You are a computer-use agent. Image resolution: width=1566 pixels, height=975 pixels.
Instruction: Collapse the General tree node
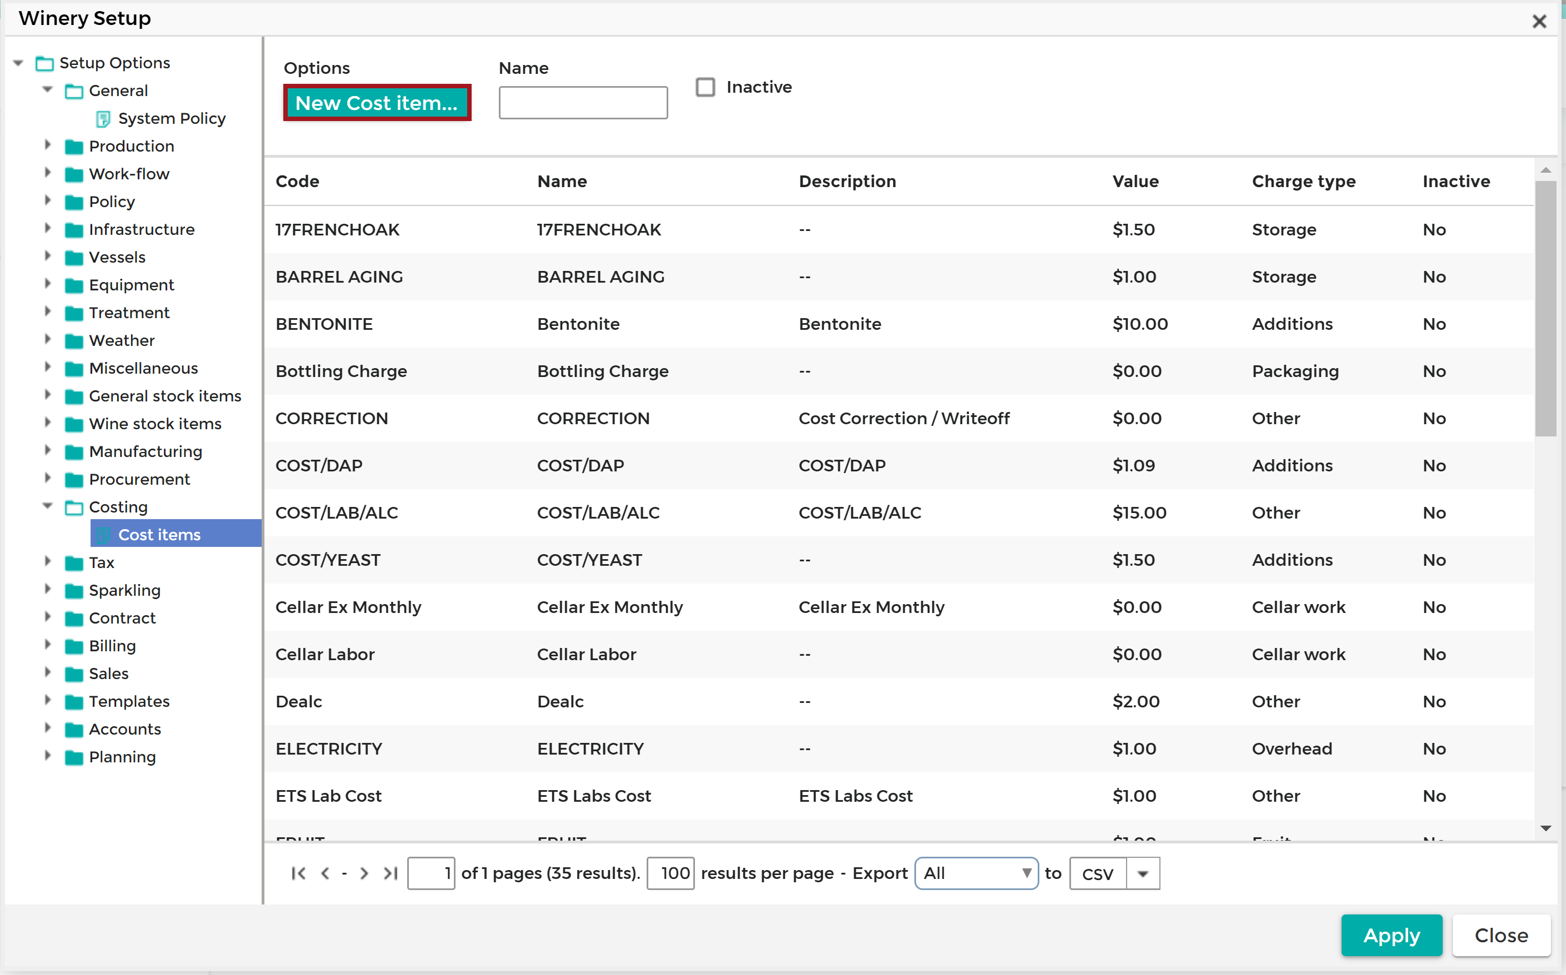coord(48,89)
